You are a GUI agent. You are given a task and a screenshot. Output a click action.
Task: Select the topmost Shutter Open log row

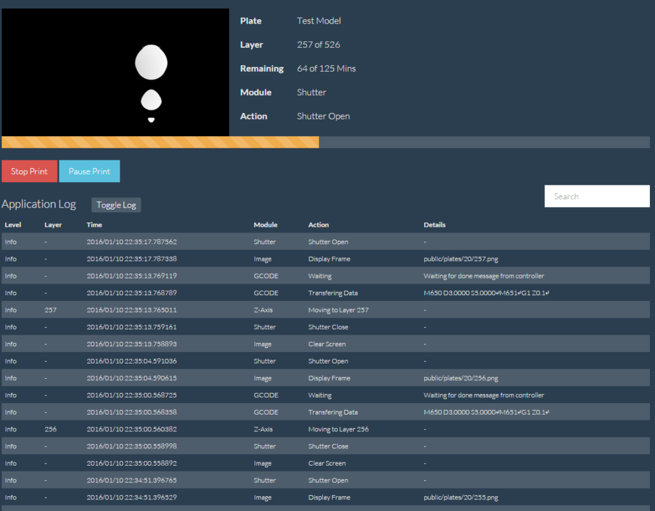pyautogui.click(x=327, y=242)
